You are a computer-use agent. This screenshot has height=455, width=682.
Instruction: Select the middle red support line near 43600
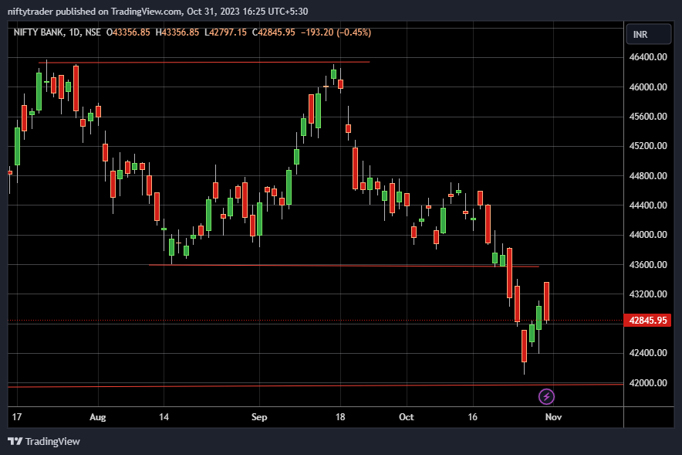[343, 266]
